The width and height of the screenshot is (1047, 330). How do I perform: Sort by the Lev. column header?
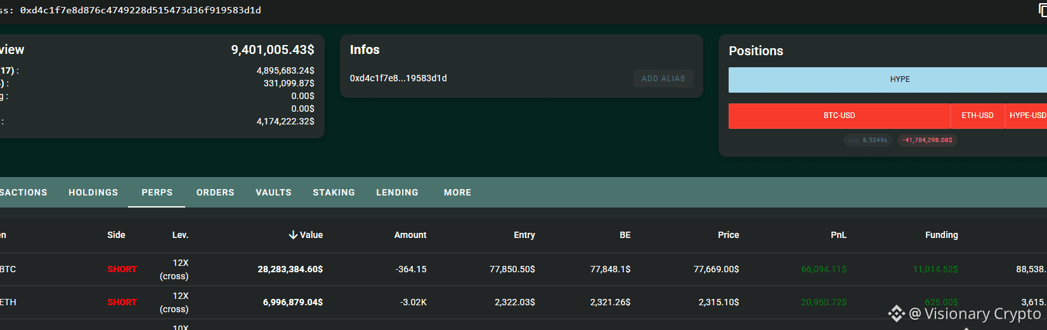pos(180,235)
